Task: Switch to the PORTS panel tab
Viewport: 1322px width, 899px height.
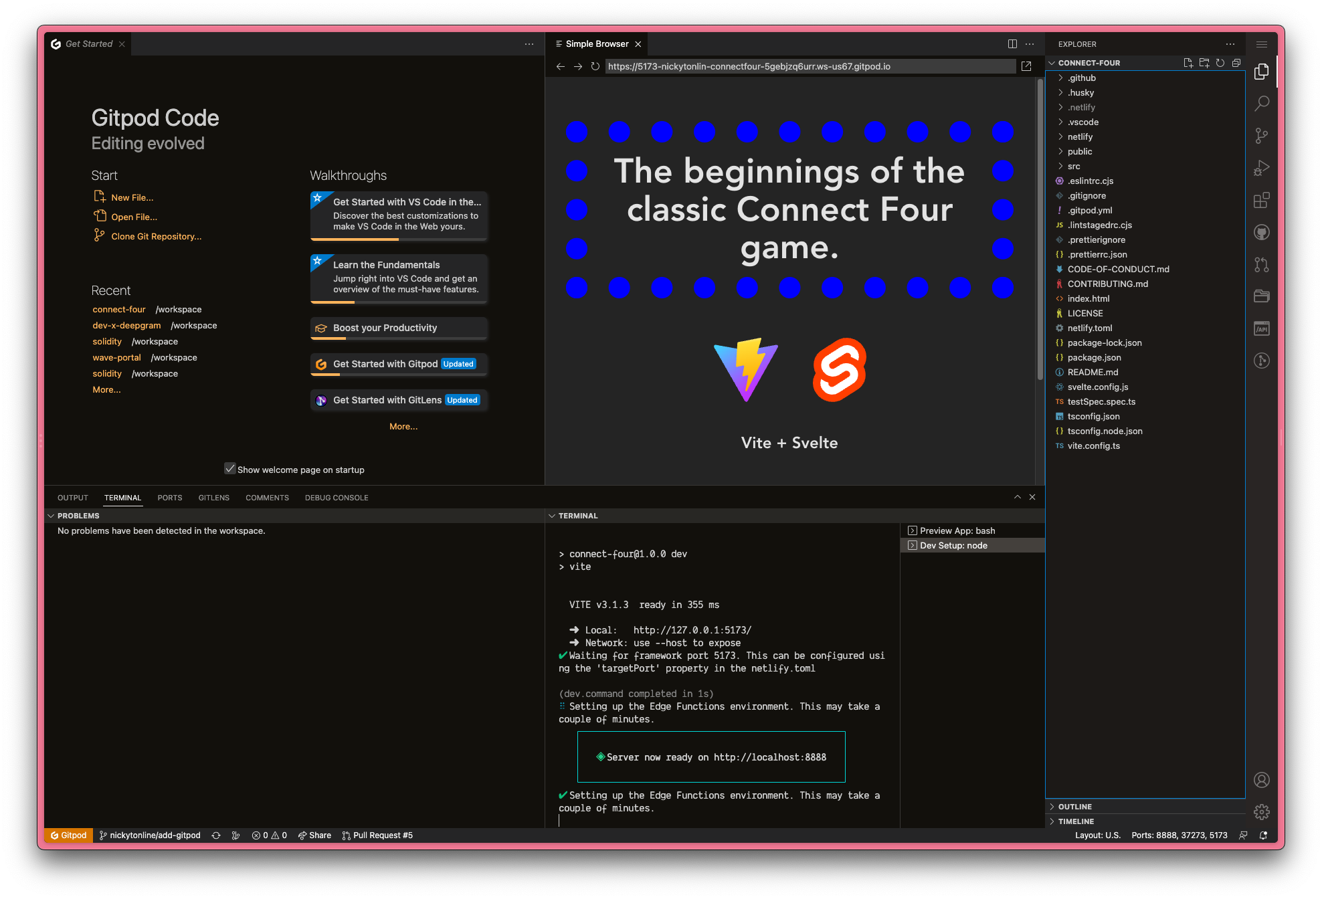Action: (169, 498)
